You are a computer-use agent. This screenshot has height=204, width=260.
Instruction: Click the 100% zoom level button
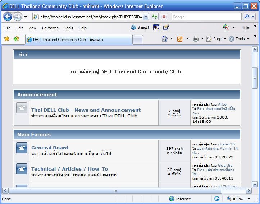[x=235, y=199]
